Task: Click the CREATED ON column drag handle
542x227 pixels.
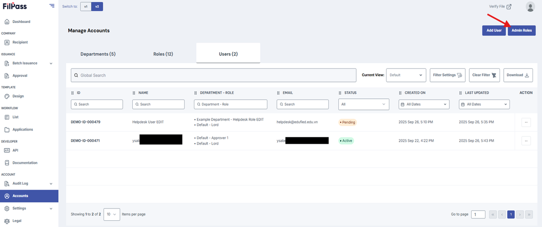Action: tap(401, 93)
